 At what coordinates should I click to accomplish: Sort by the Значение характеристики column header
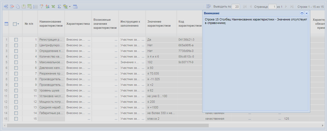(x=159, y=24)
